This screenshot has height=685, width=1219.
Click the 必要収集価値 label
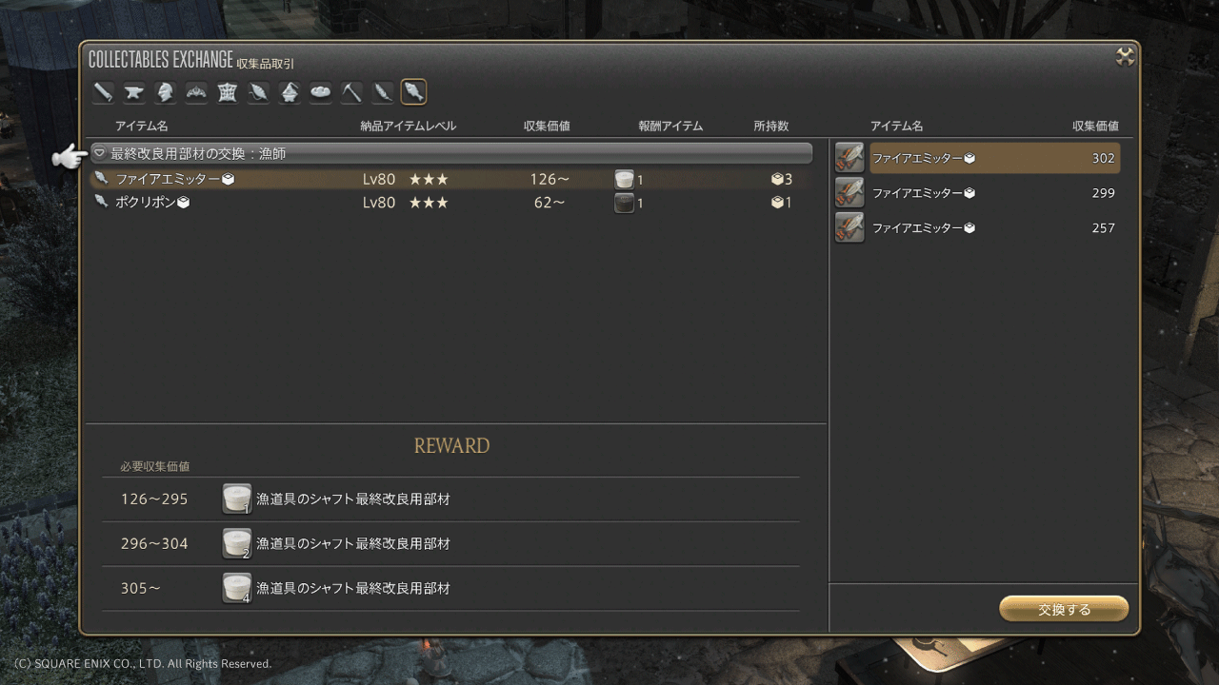pos(154,466)
